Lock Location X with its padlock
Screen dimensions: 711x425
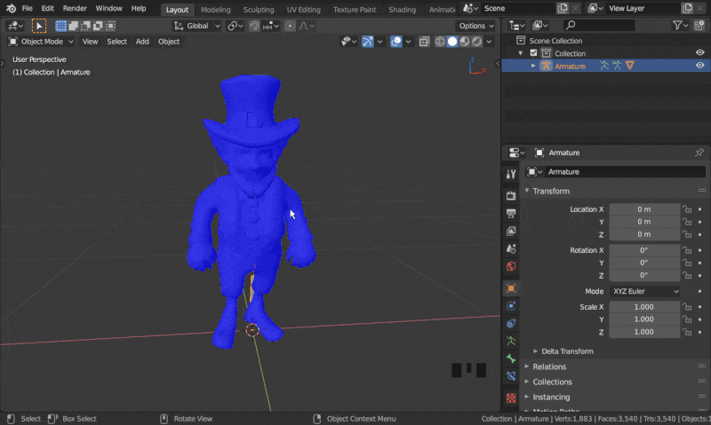click(x=687, y=209)
